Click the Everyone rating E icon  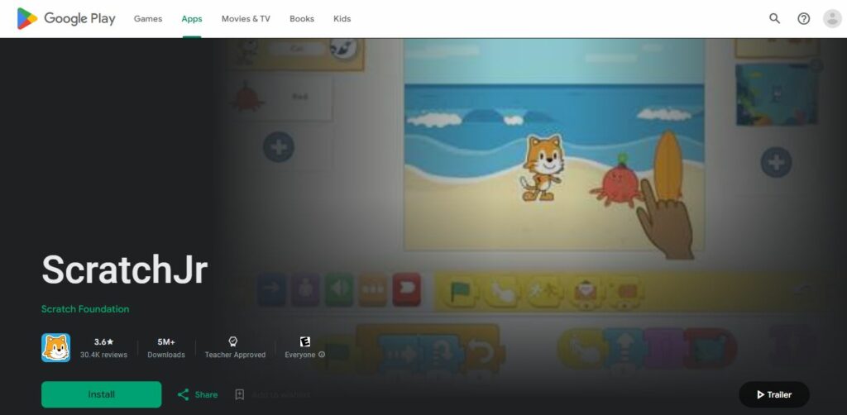[305, 341]
